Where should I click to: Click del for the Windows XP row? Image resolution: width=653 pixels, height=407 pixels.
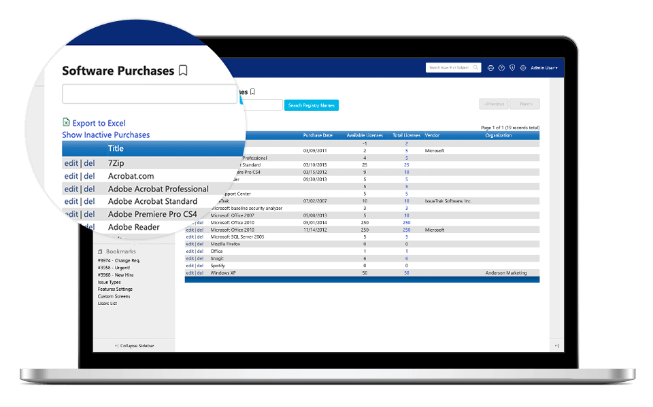tap(200, 273)
